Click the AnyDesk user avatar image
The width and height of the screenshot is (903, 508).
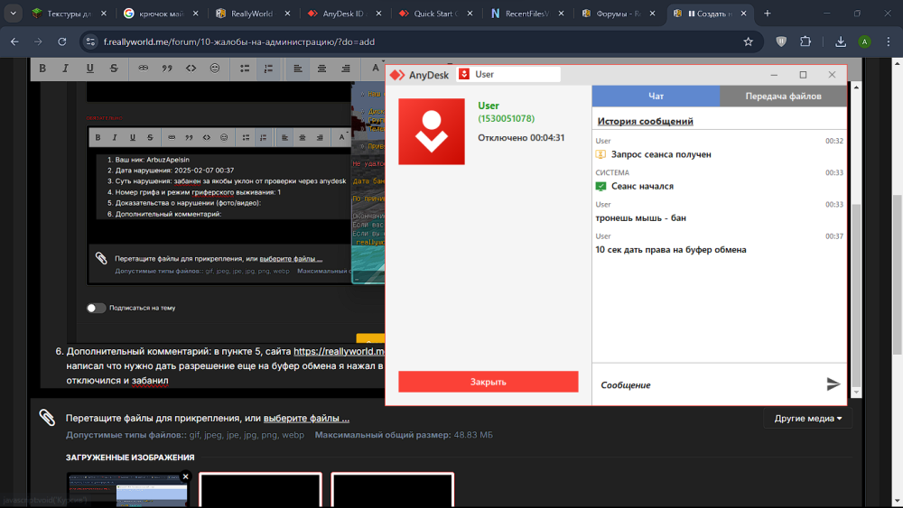[432, 131]
